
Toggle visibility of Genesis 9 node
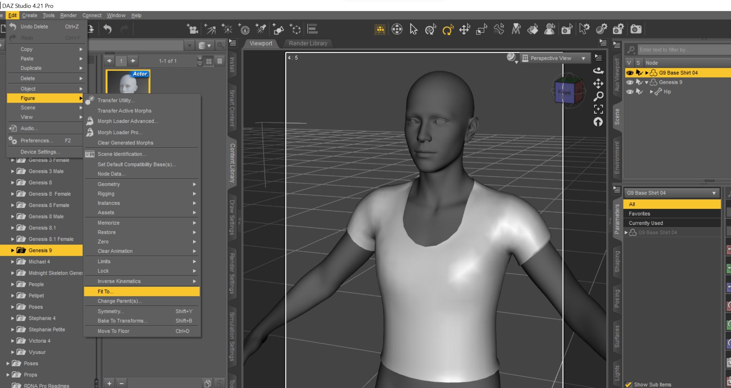[x=629, y=82]
